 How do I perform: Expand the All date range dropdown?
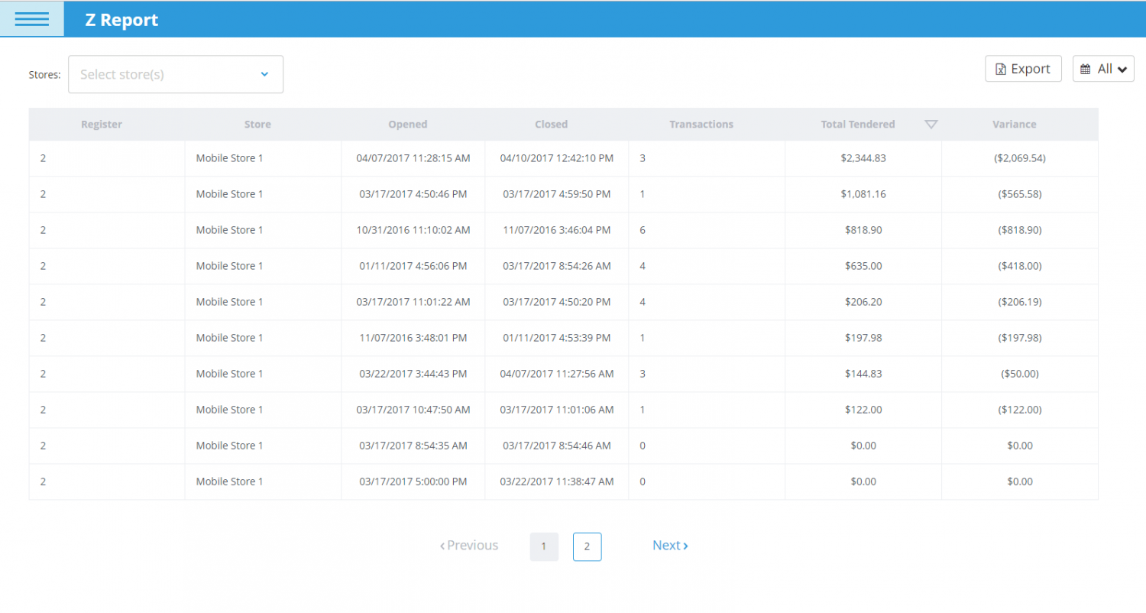pyautogui.click(x=1104, y=68)
